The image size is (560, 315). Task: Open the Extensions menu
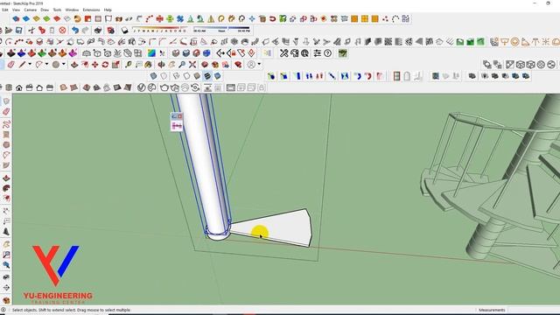coord(91,10)
